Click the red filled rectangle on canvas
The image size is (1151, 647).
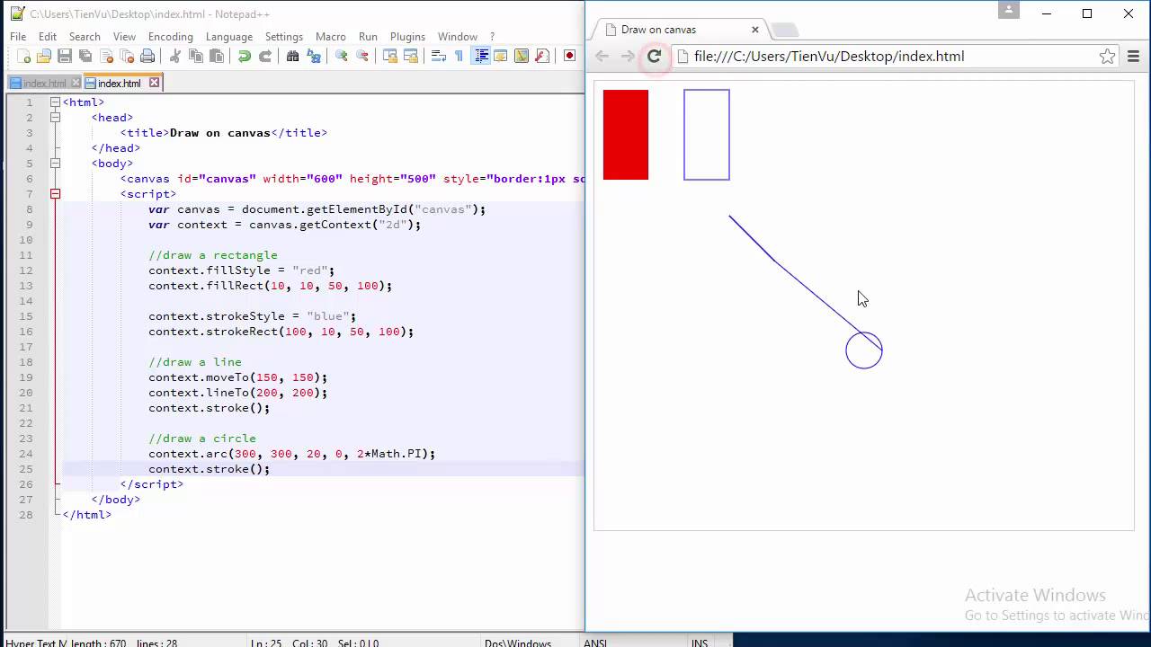(626, 135)
